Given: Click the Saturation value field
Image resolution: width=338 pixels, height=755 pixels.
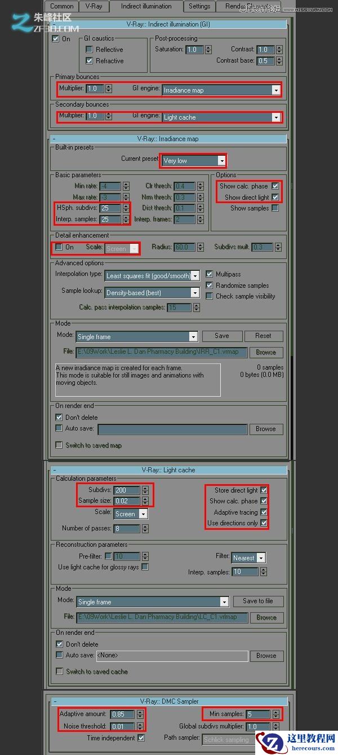Looking at the screenshot, I should tap(194, 50).
